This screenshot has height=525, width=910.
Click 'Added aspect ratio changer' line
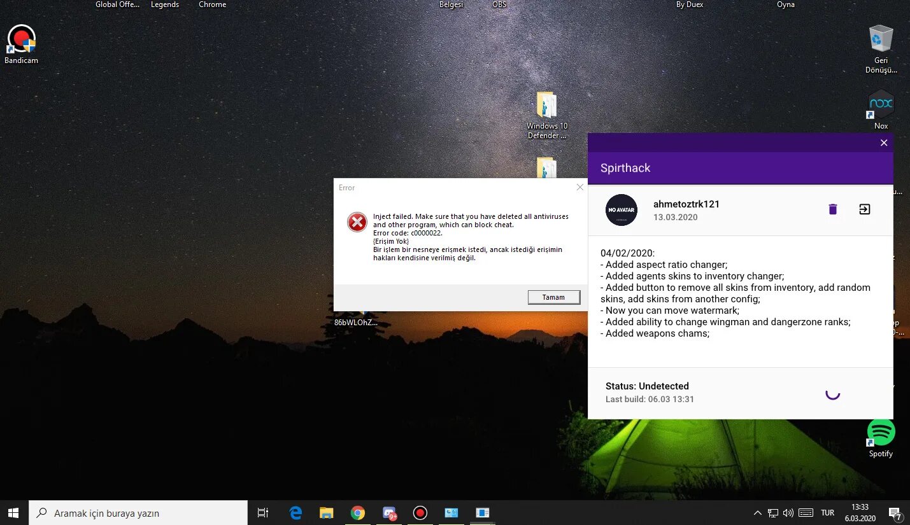point(664,265)
